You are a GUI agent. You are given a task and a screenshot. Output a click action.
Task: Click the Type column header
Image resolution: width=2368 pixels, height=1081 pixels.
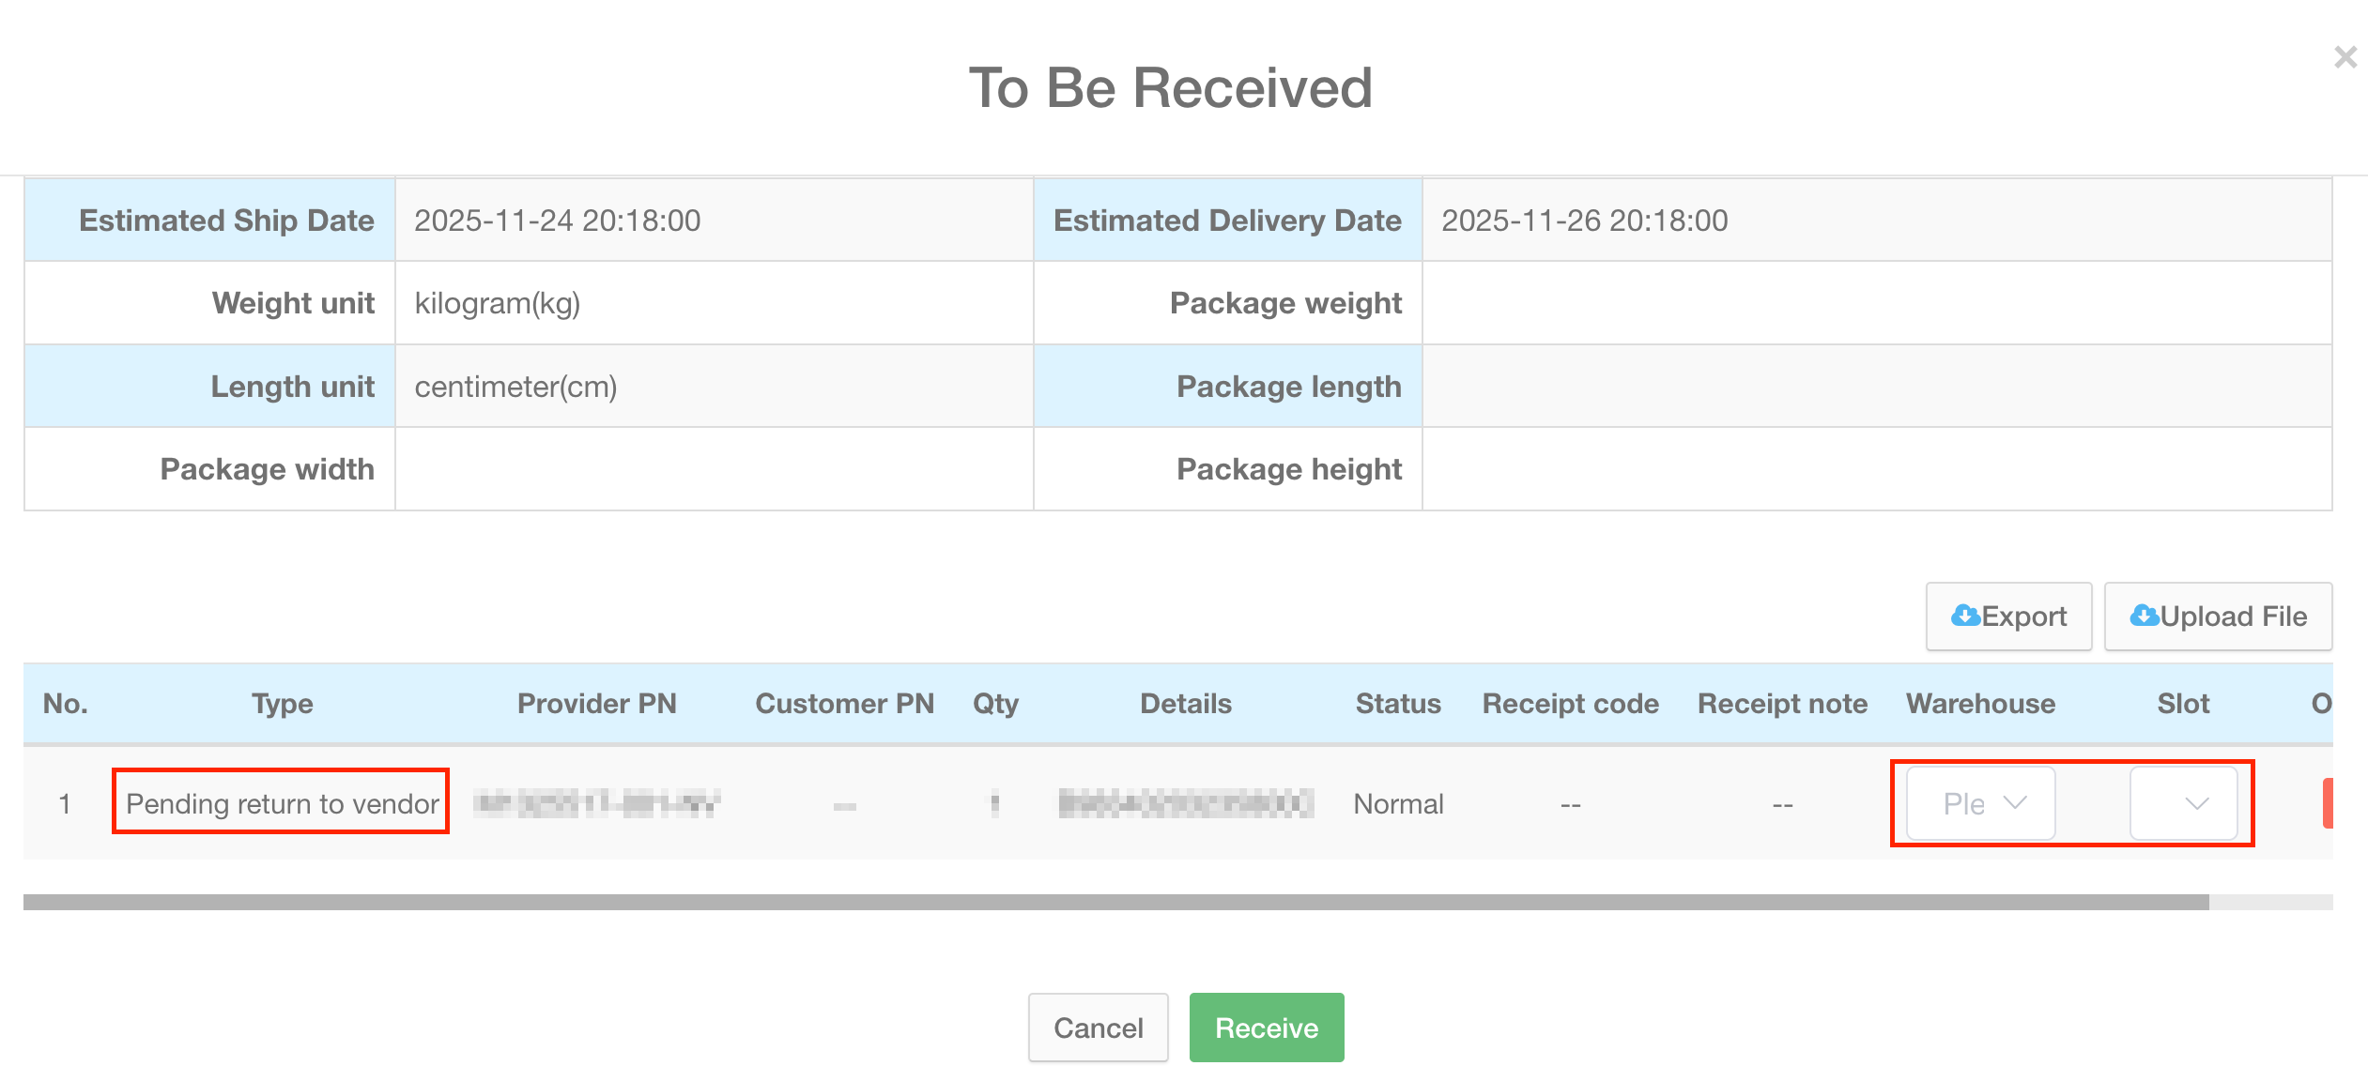[x=282, y=704]
